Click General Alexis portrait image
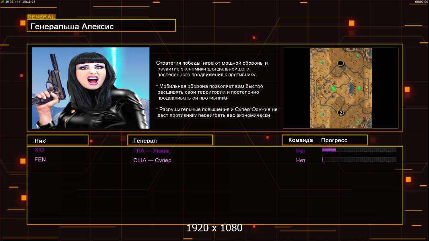The image size is (429, 241). click(x=91, y=88)
